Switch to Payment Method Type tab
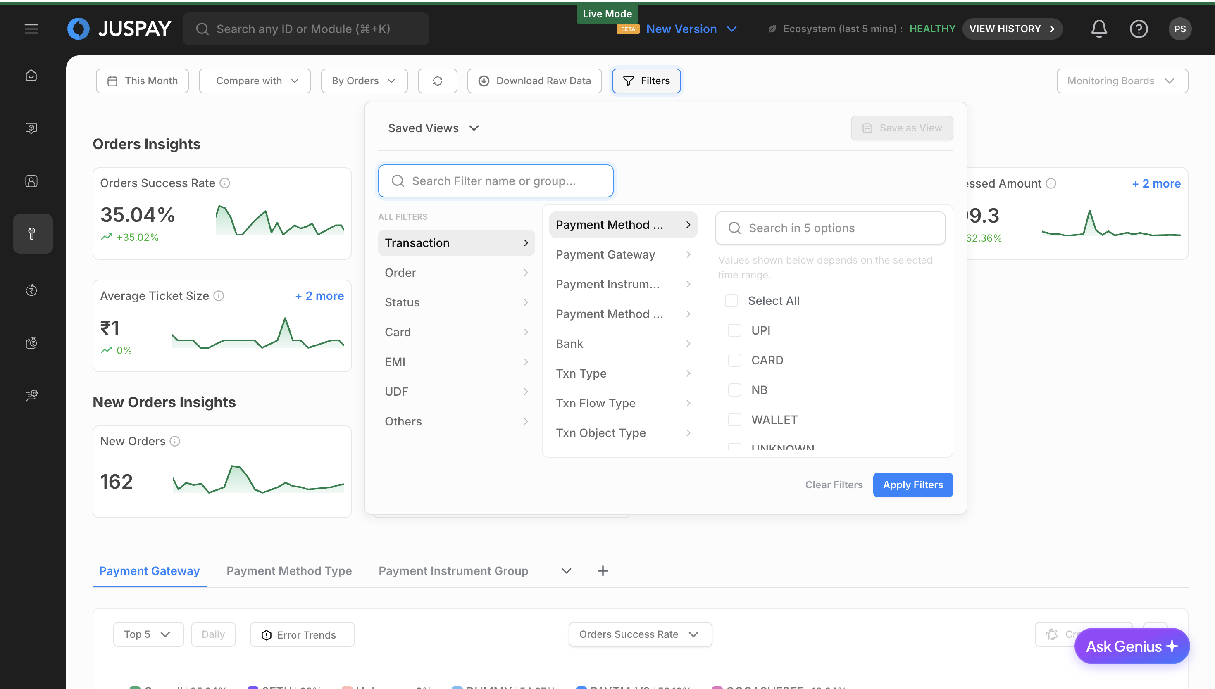Screen dimensions: 1215x689 (x=289, y=571)
